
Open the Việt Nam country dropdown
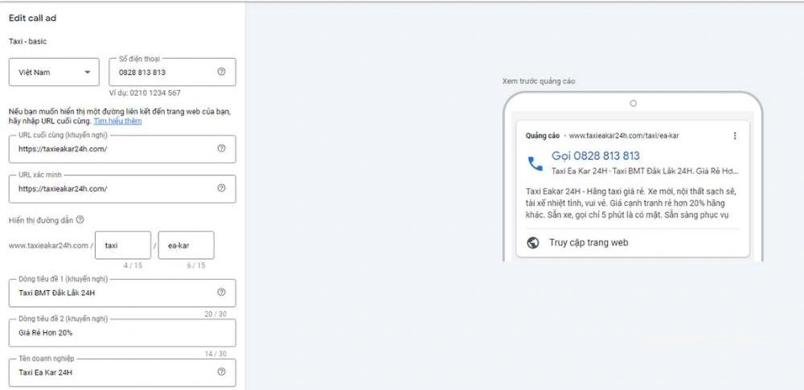click(x=54, y=72)
